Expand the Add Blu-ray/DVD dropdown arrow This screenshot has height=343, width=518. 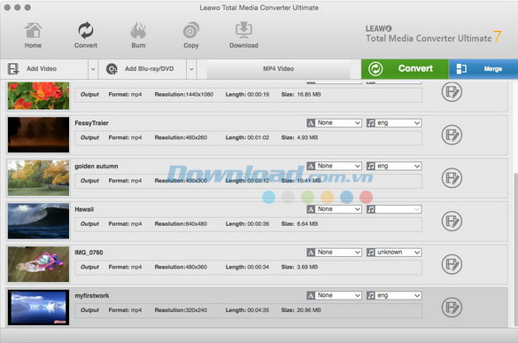coord(191,69)
